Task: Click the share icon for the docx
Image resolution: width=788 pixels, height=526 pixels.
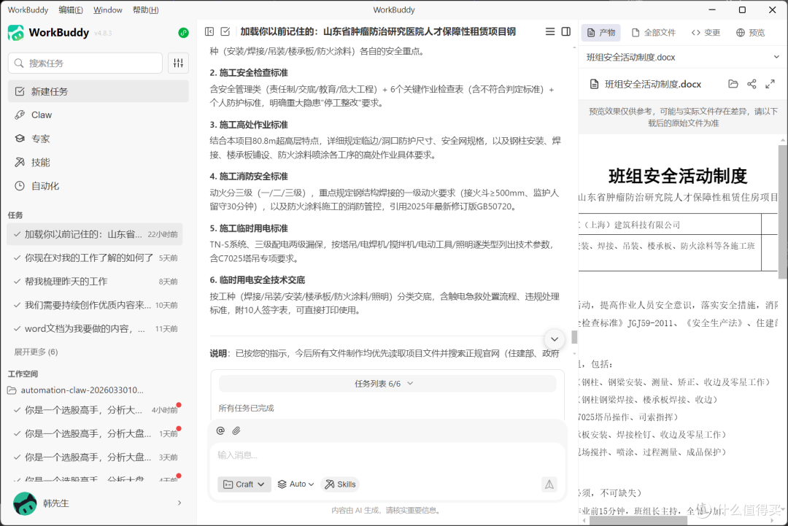Action: pos(752,84)
